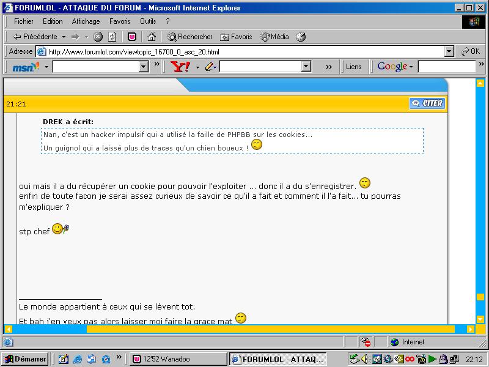Click the CITER quote button
The image size is (489, 367).
pos(427,103)
